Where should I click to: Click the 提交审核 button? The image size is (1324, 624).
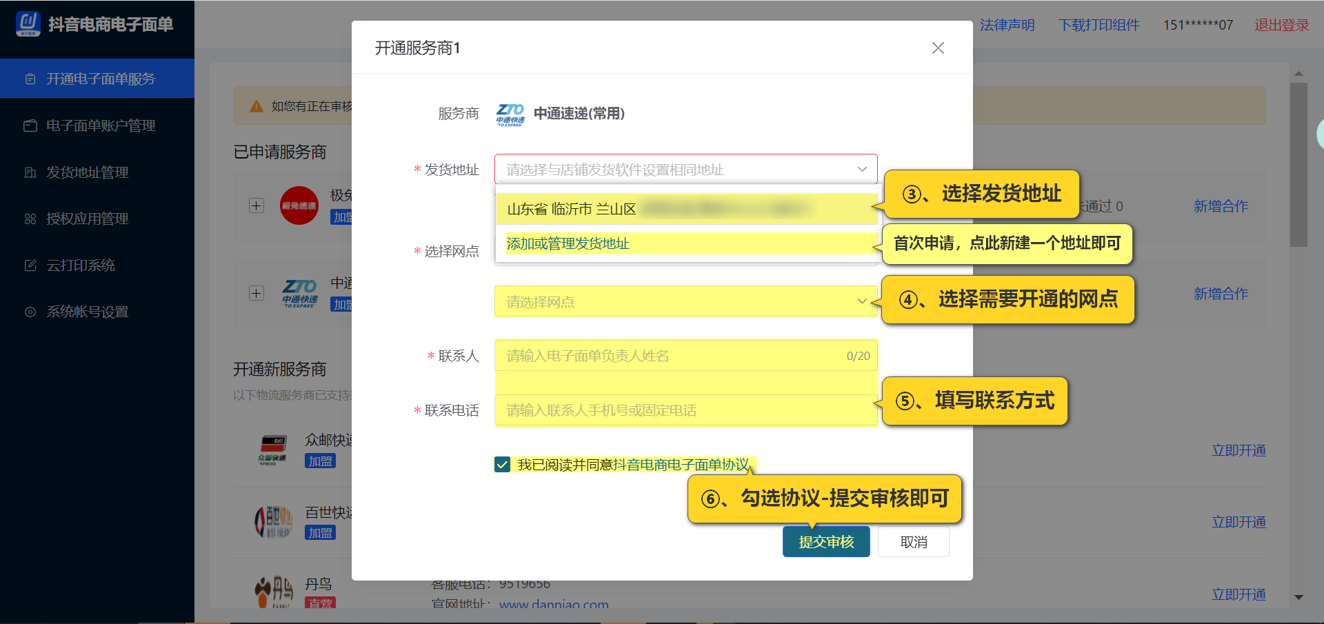coord(825,542)
